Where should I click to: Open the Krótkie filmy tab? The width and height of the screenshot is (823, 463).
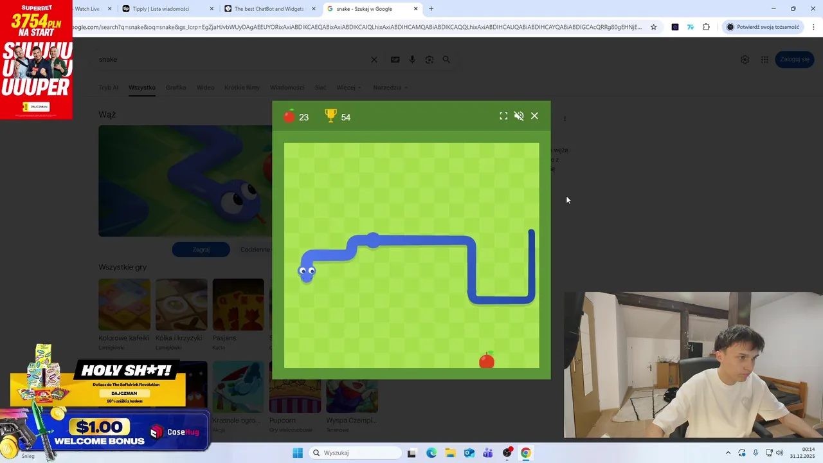(242, 87)
